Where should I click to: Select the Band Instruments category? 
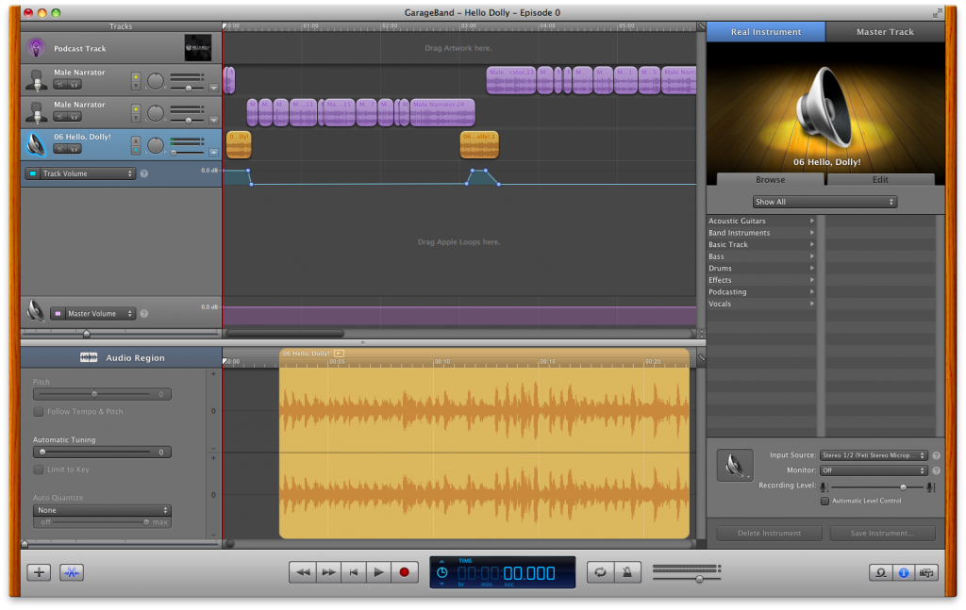(761, 233)
